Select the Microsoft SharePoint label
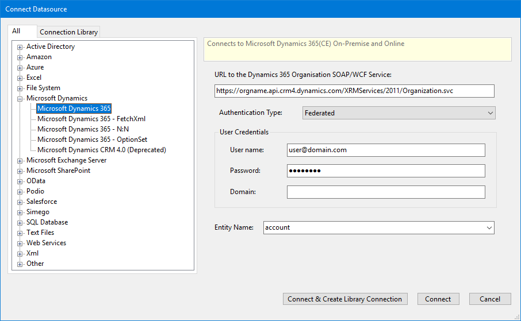The width and height of the screenshot is (521, 321). (x=58, y=171)
